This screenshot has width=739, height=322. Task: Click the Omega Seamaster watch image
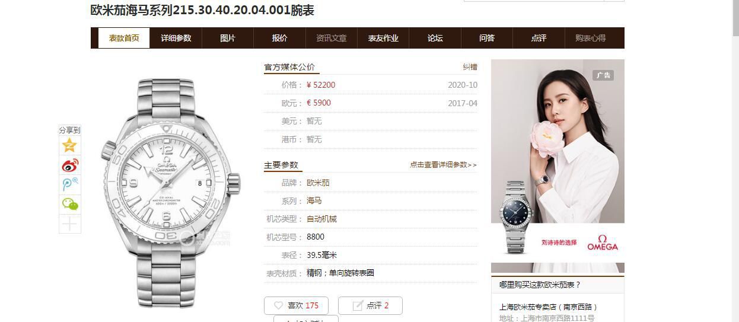tap(170, 190)
